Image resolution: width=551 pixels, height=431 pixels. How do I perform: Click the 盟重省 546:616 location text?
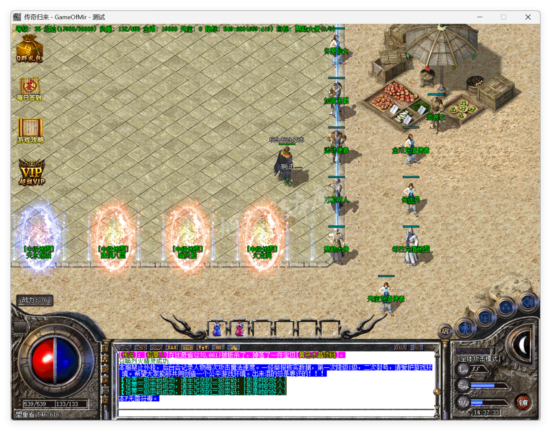click(x=37, y=414)
